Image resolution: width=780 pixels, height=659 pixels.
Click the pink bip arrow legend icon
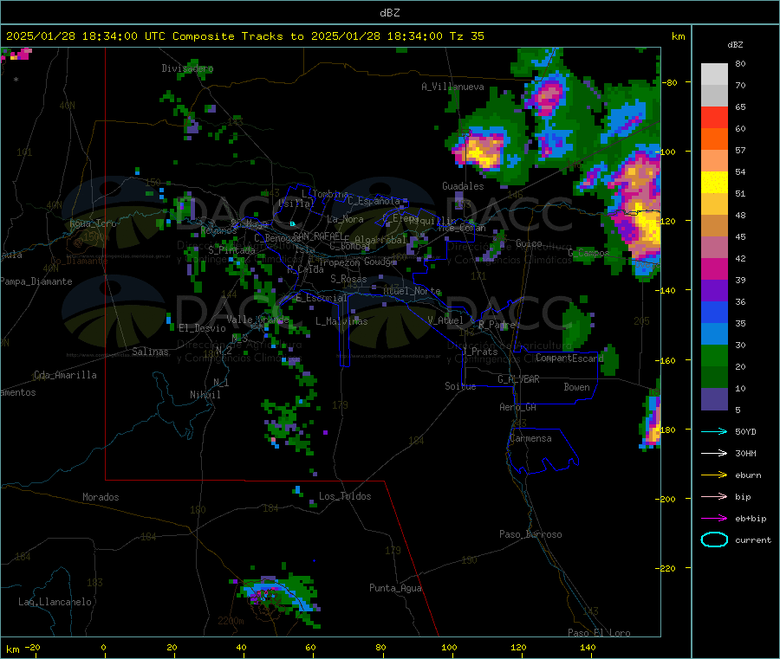(x=714, y=496)
